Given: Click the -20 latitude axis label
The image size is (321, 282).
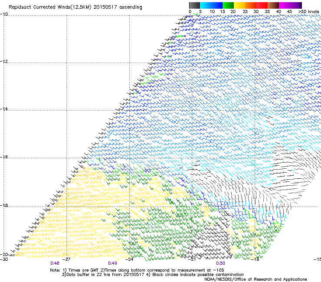Looking at the screenshot, I should 4,254.
